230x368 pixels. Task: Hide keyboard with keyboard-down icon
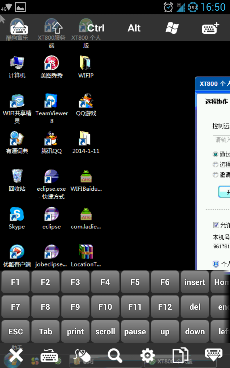click(x=214, y=355)
